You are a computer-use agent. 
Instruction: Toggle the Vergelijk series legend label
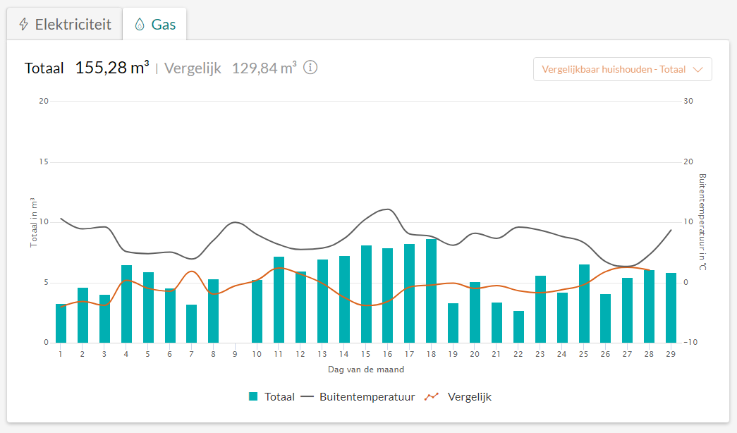pyautogui.click(x=469, y=396)
